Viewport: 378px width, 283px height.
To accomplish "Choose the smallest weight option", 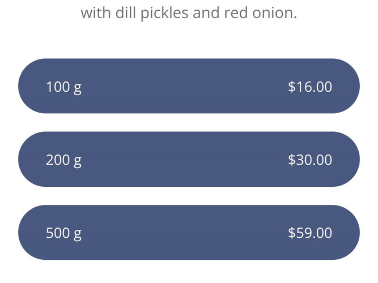I will coord(189,86).
